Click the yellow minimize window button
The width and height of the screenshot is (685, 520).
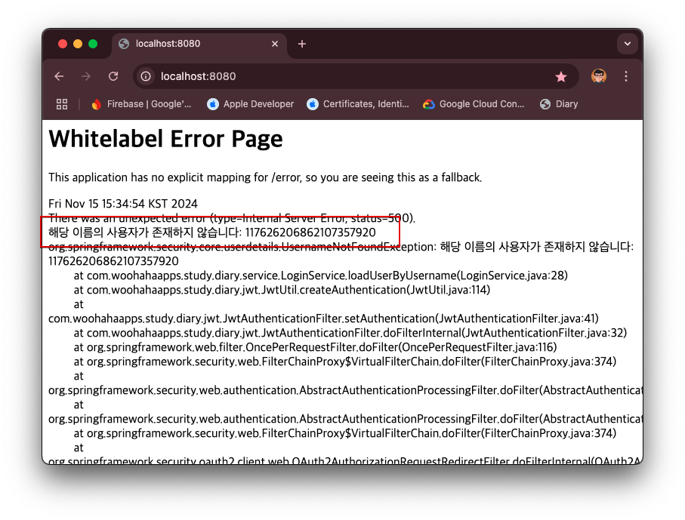78,44
